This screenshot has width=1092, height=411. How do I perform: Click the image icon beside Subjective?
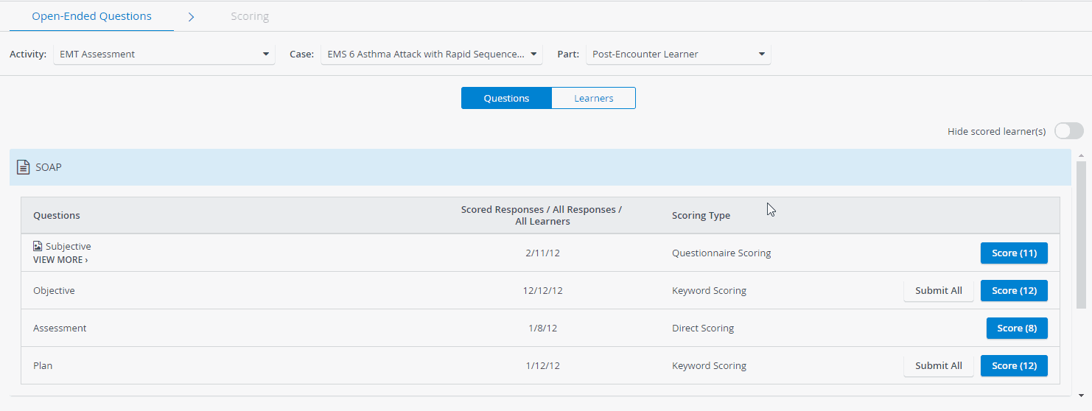[38, 246]
